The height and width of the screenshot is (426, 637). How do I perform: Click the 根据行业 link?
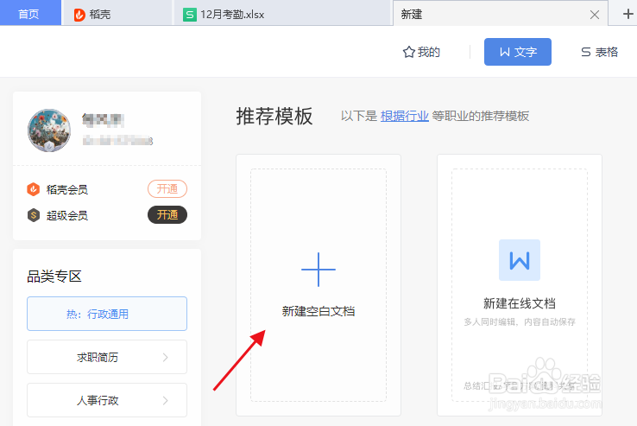tap(405, 116)
